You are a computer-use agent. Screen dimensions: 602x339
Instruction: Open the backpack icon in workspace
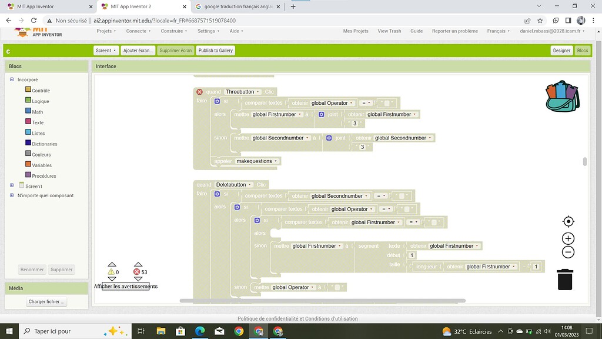pos(563,97)
